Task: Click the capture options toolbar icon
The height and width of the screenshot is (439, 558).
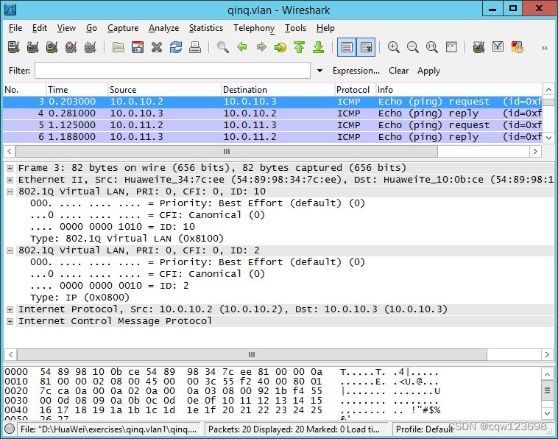Action: [32, 47]
